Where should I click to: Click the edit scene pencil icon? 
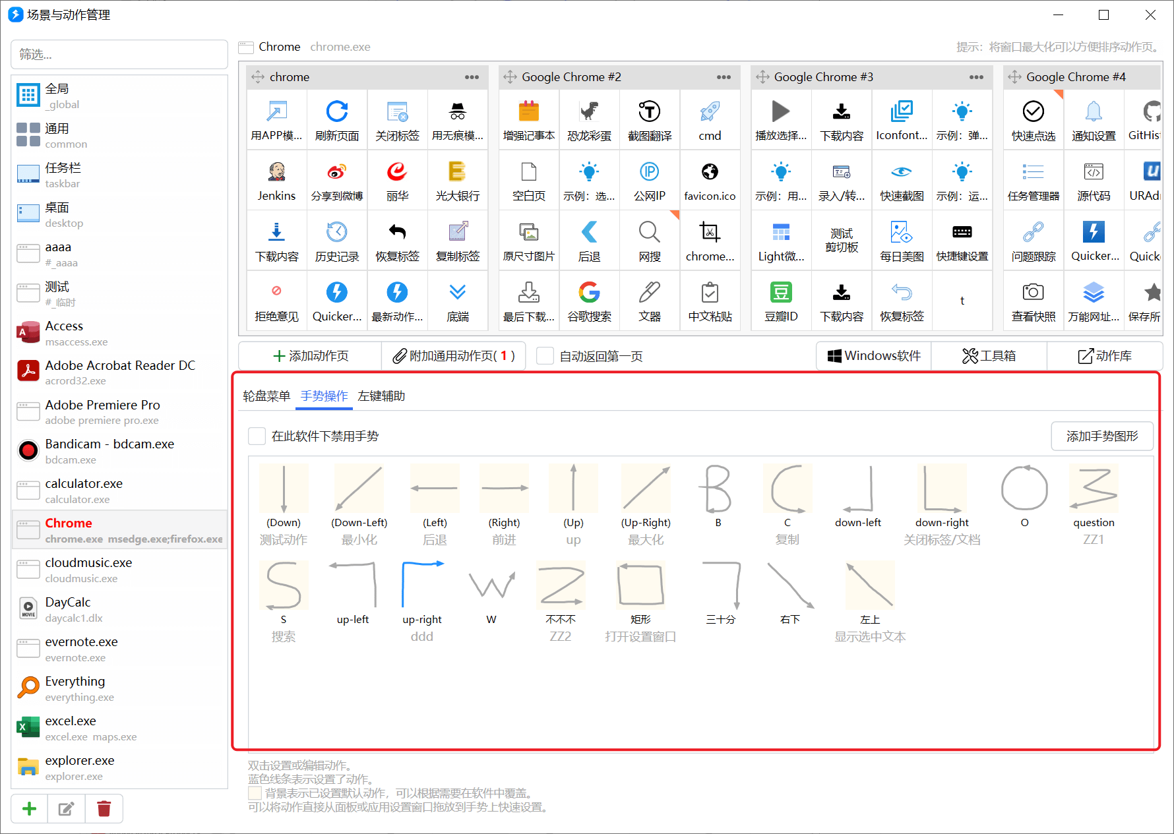tap(67, 809)
